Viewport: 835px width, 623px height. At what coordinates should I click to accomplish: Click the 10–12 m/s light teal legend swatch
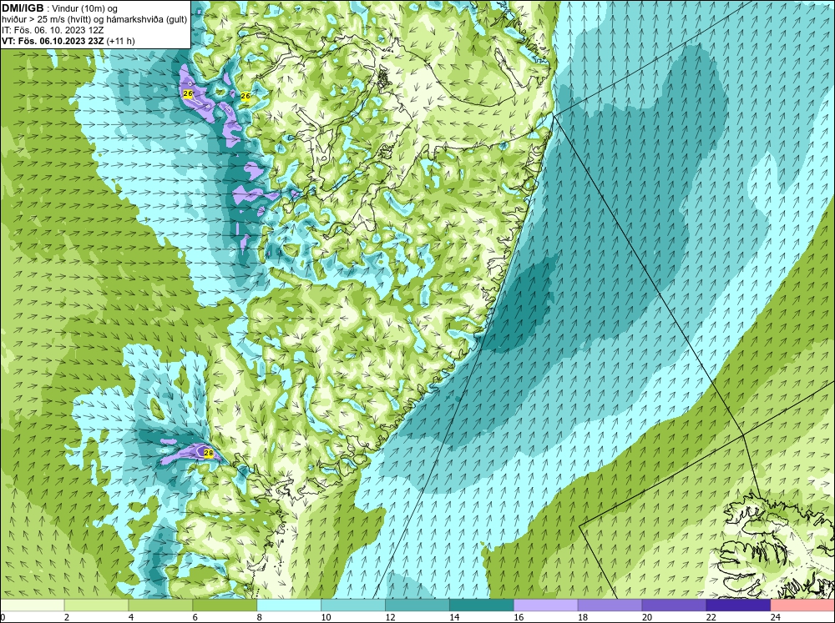tap(353, 605)
